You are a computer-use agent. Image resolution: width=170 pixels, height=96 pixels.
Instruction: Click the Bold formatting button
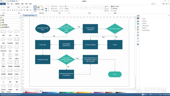pos(8,10)
